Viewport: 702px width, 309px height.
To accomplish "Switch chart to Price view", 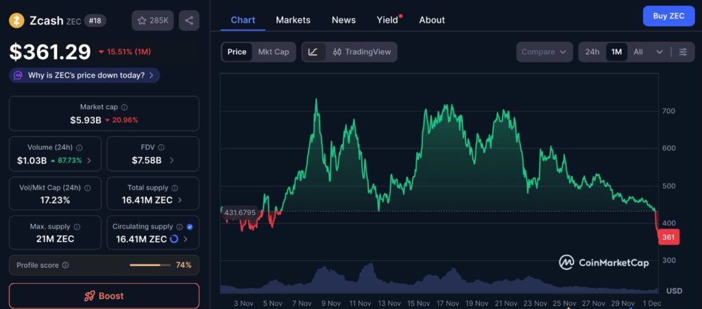I will pyautogui.click(x=237, y=52).
